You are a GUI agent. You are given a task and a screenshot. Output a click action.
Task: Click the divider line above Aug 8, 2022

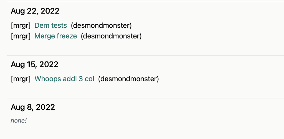(x=145, y=98)
